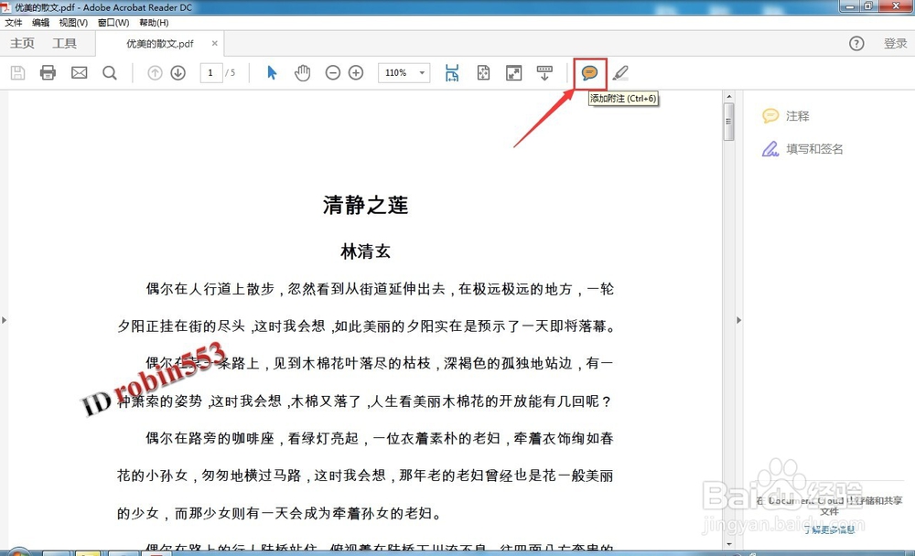Open the Find text magnifier icon
Screen dimensions: 915x556
tap(110, 73)
